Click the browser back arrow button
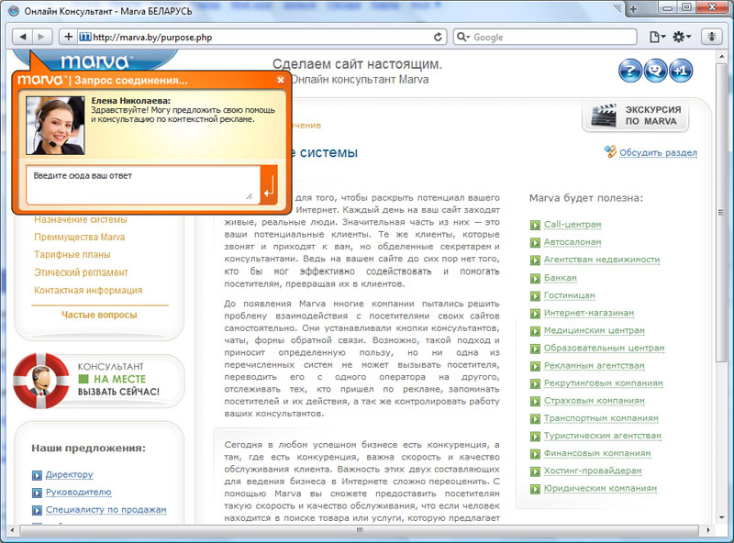The height and width of the screenshot is (543, 734). coord(24,37)
